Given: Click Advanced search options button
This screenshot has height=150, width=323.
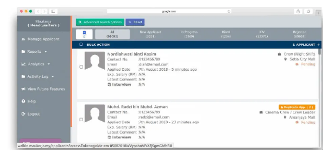Looking at the screenshot, I should [100, 22].
